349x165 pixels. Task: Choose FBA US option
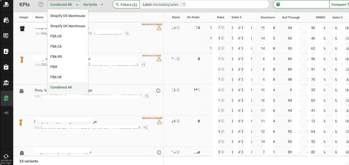click(68, 36)
